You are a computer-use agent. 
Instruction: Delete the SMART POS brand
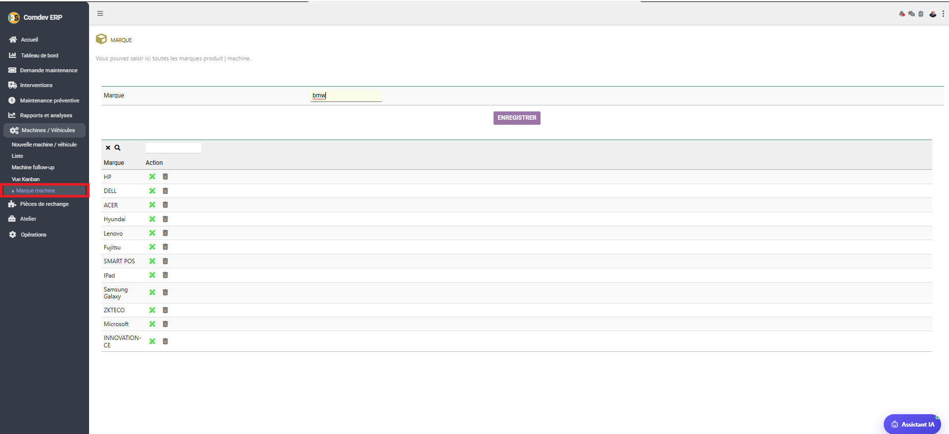165,261
